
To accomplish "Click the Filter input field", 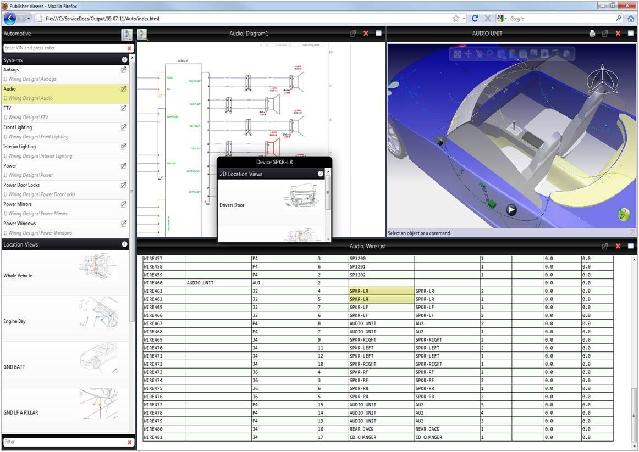I will tap(63, 442).
